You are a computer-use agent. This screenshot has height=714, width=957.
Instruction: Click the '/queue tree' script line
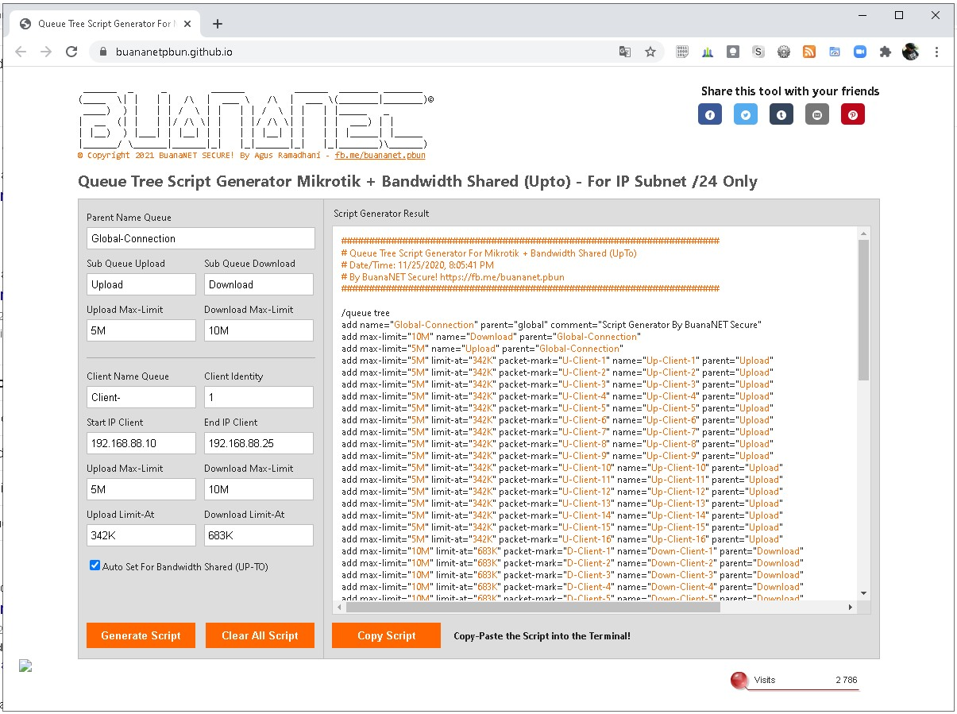pos(365,313)
